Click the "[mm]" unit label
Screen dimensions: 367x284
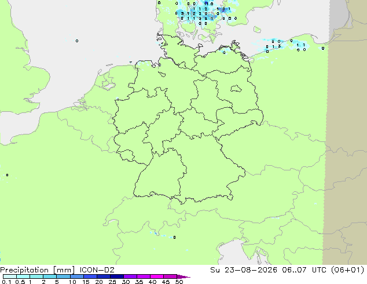coord(64,270)
